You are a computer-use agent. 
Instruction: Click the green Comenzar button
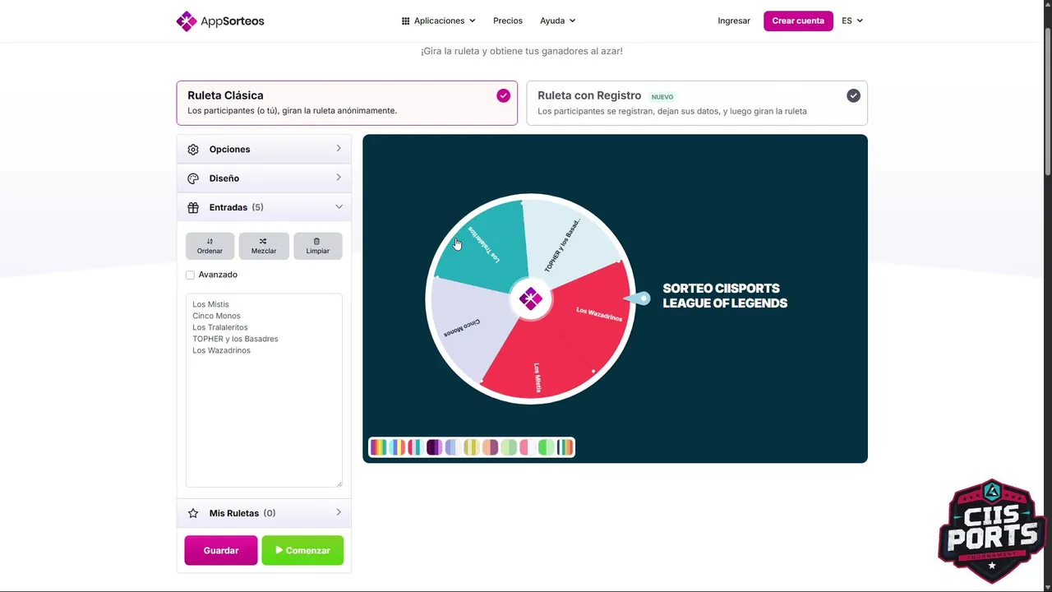click(x=302, y=551)
